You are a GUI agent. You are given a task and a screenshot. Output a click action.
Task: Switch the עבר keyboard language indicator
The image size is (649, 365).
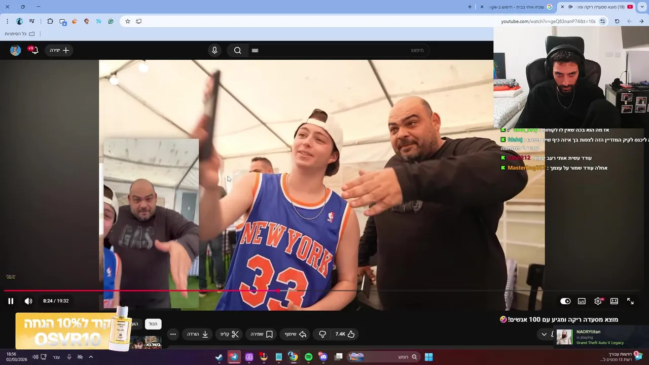click(56, 357)
